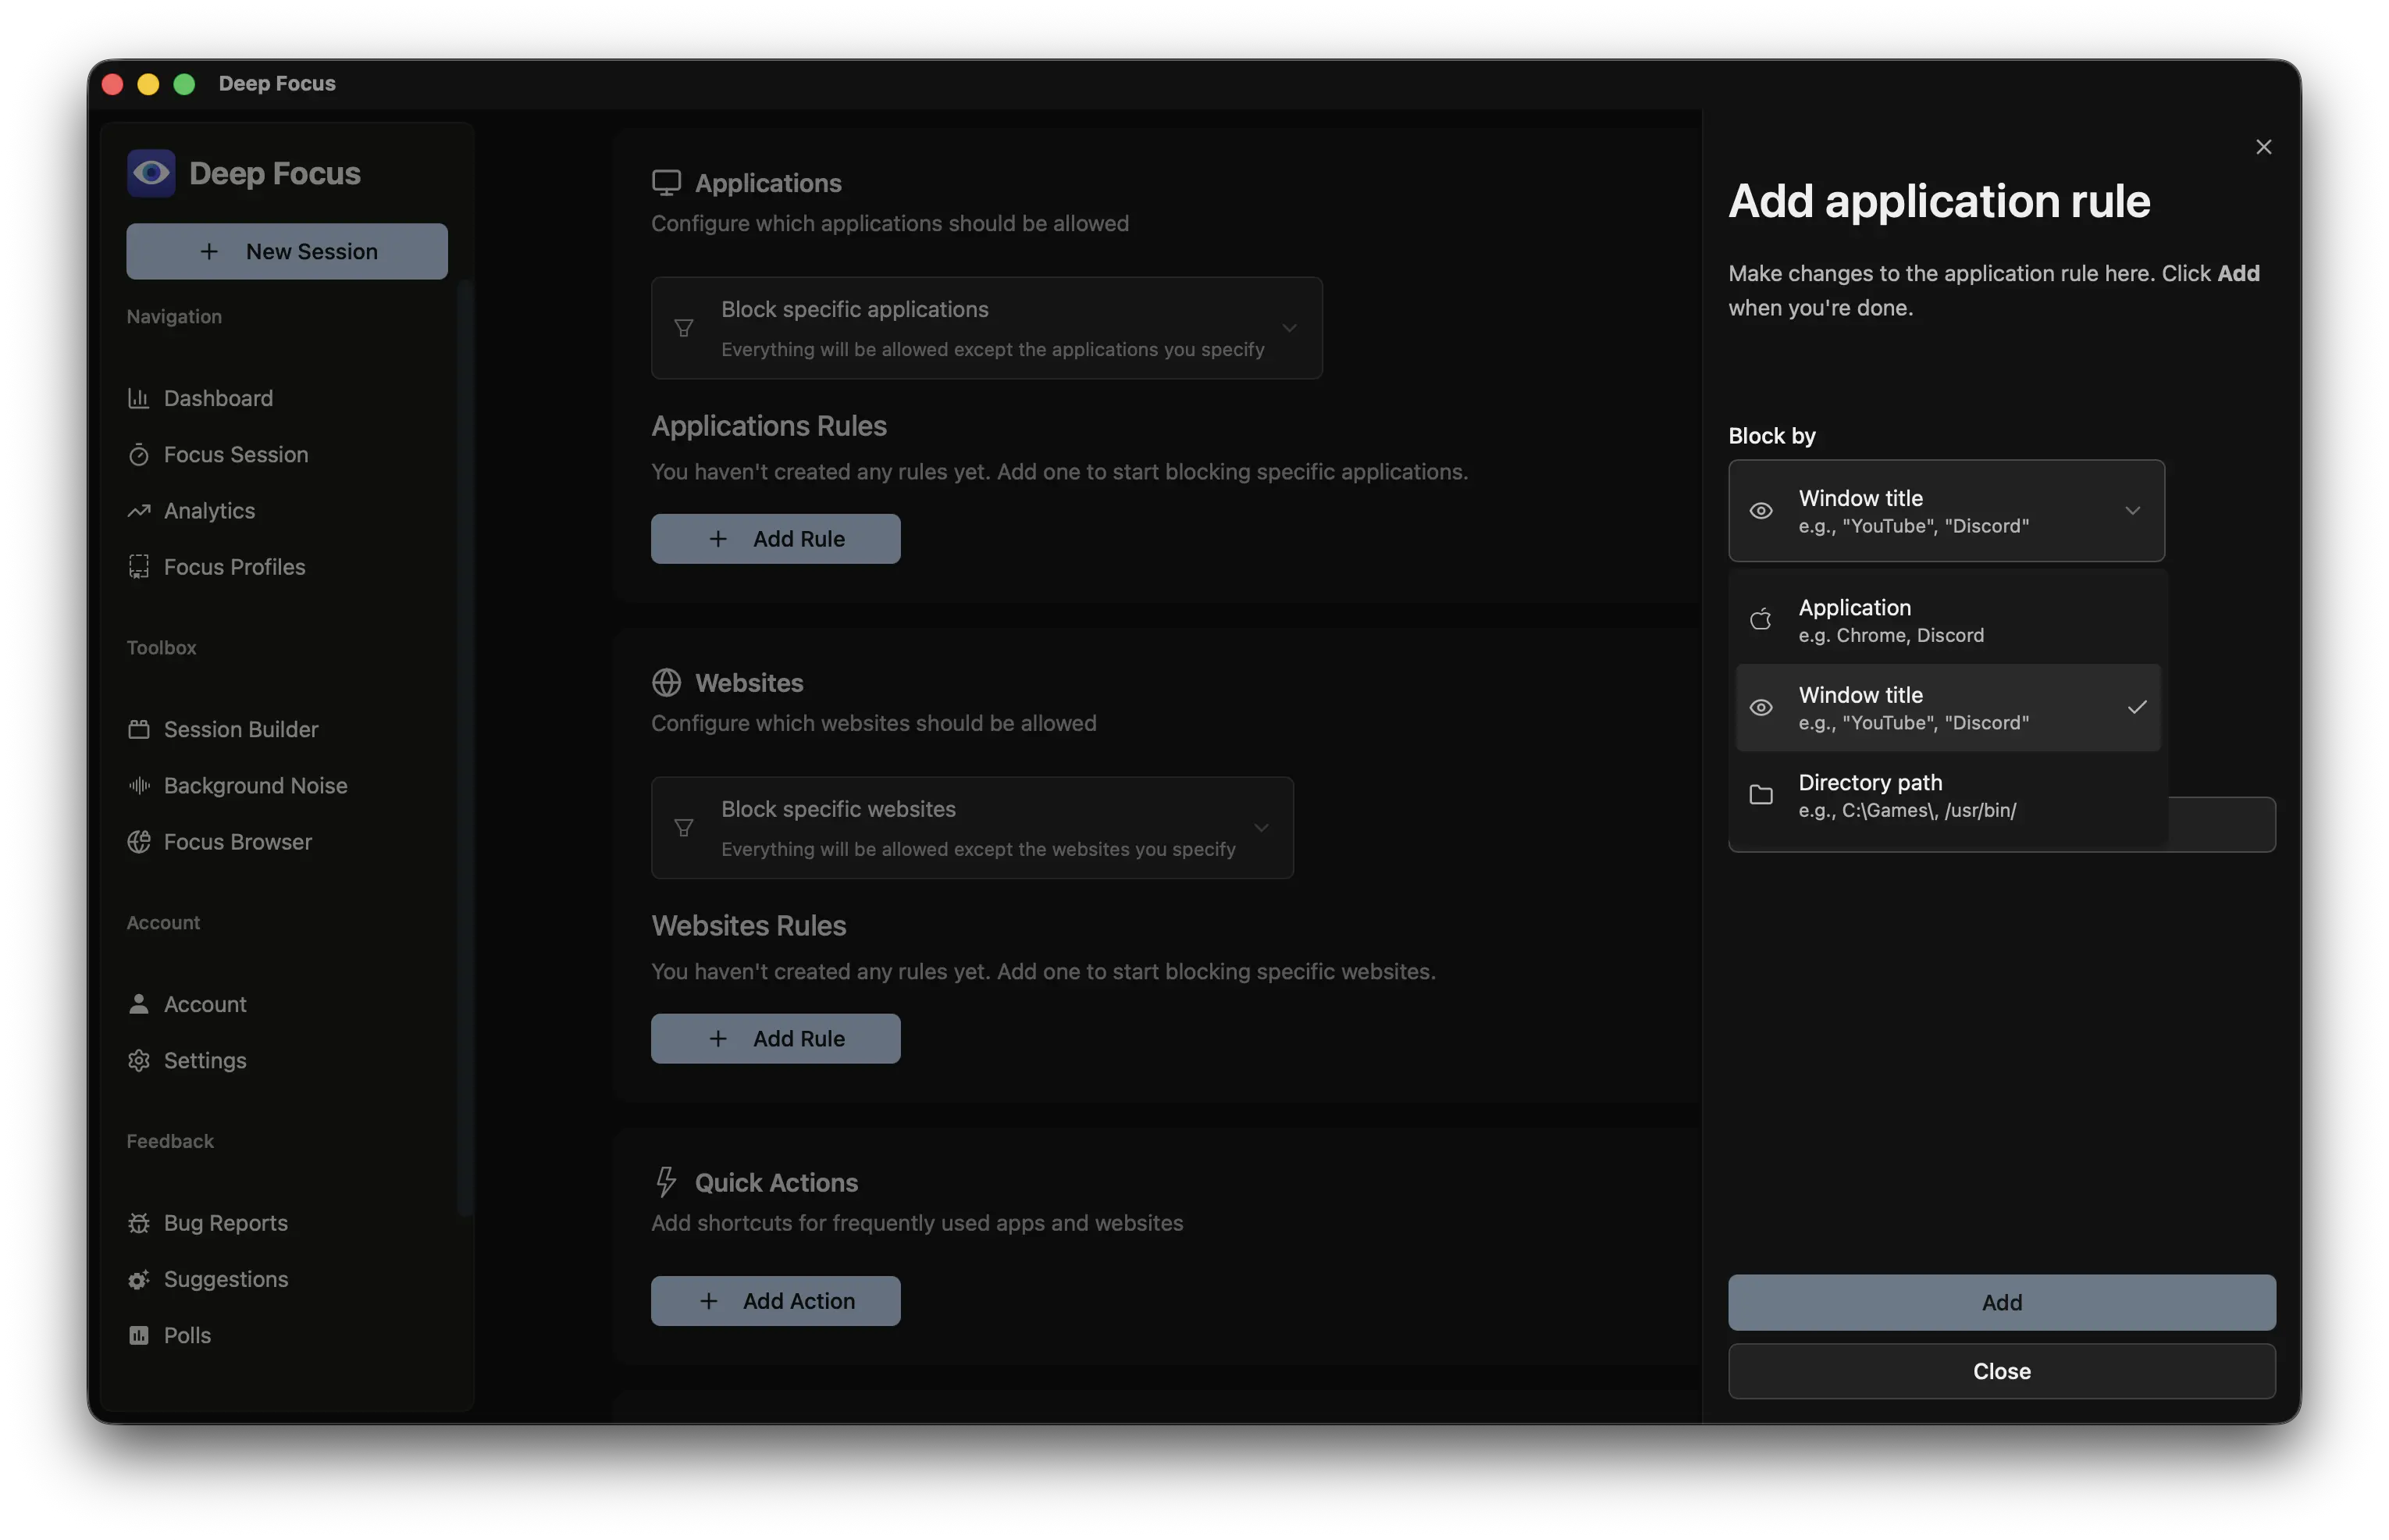Screen dimensions: 2389x1540
Task: Click the Focus Browser globe icon
Action: [138, 841]
